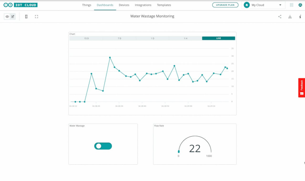Screen dimensions: 305x181
Task: Download dashboard data via download icon
Action: tap(290, 17)
